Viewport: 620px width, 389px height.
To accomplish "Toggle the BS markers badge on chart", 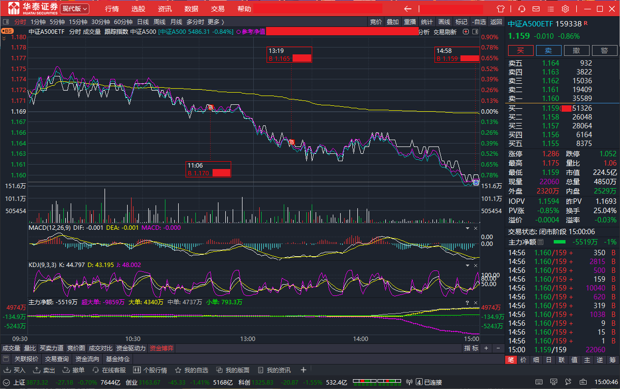I will click(x=7, y=31).
